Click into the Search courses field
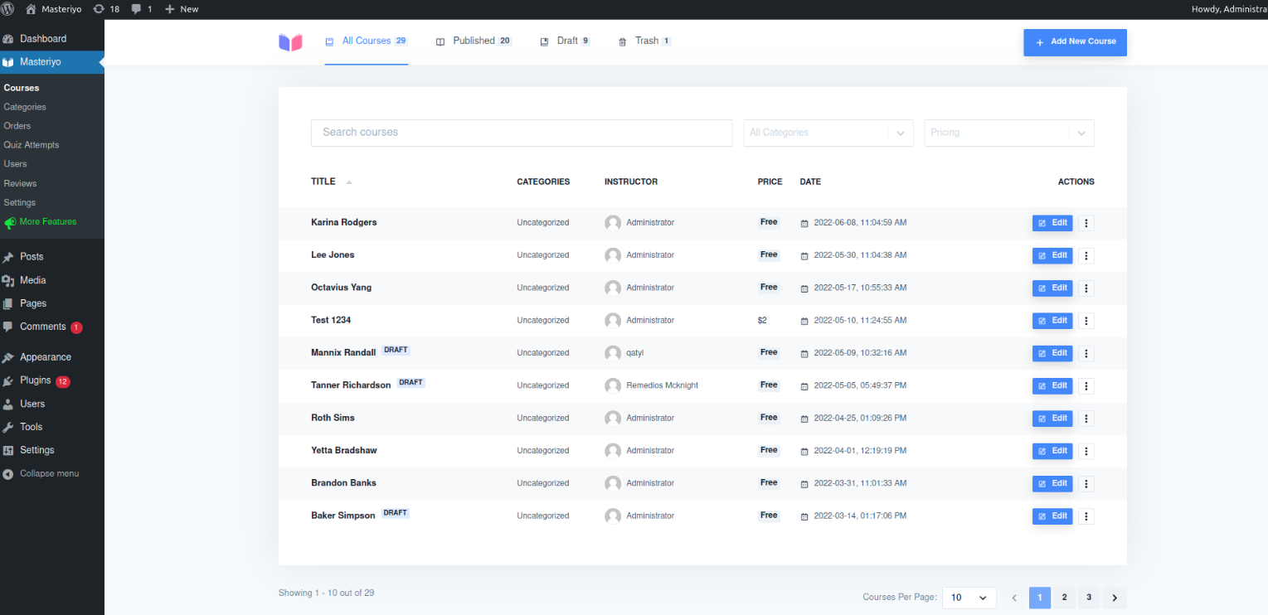The width and height of the screenshot is (1268, 615). point(522,133)
